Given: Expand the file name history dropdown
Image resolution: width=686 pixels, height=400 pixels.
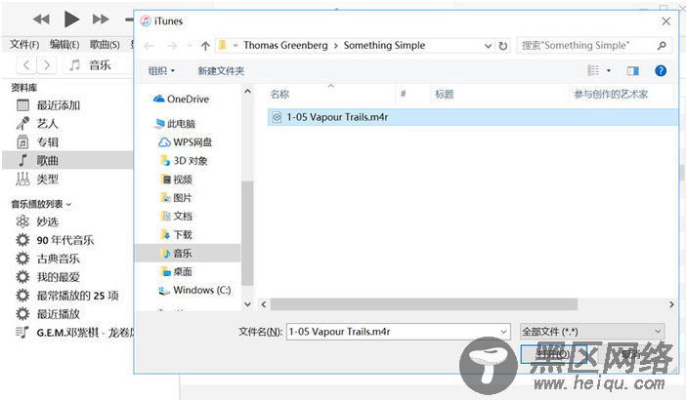Looking at the screenshot, I should (504, 332).
